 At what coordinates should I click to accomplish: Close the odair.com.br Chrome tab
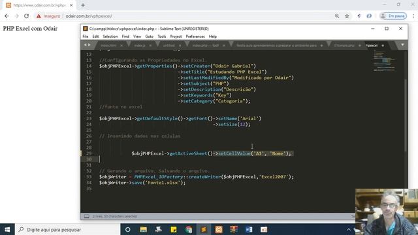coord(71,5)
